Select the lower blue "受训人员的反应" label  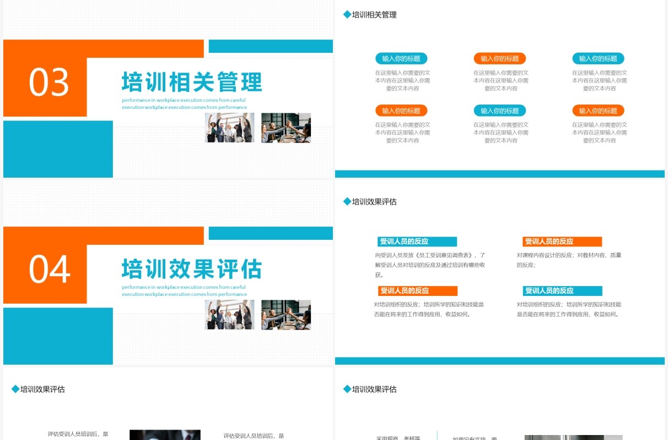[x=563, y=291]
